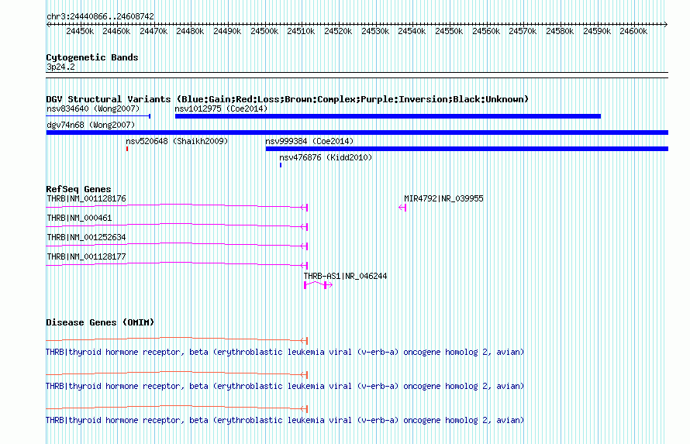
Task: Open THRB|NM_001128177 transcript label
Action: 86,256
